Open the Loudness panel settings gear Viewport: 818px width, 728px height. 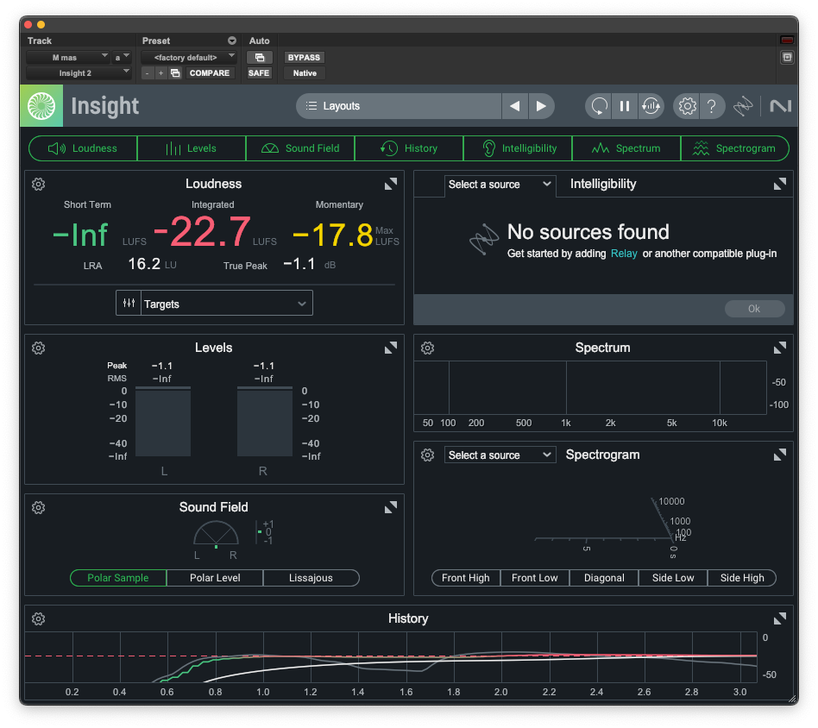[38, 184]
